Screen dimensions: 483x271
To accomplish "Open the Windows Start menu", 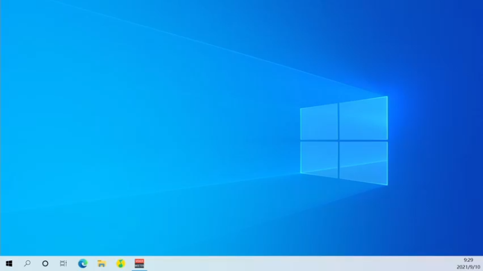I will pyautogui.click(x=9, y=263).
